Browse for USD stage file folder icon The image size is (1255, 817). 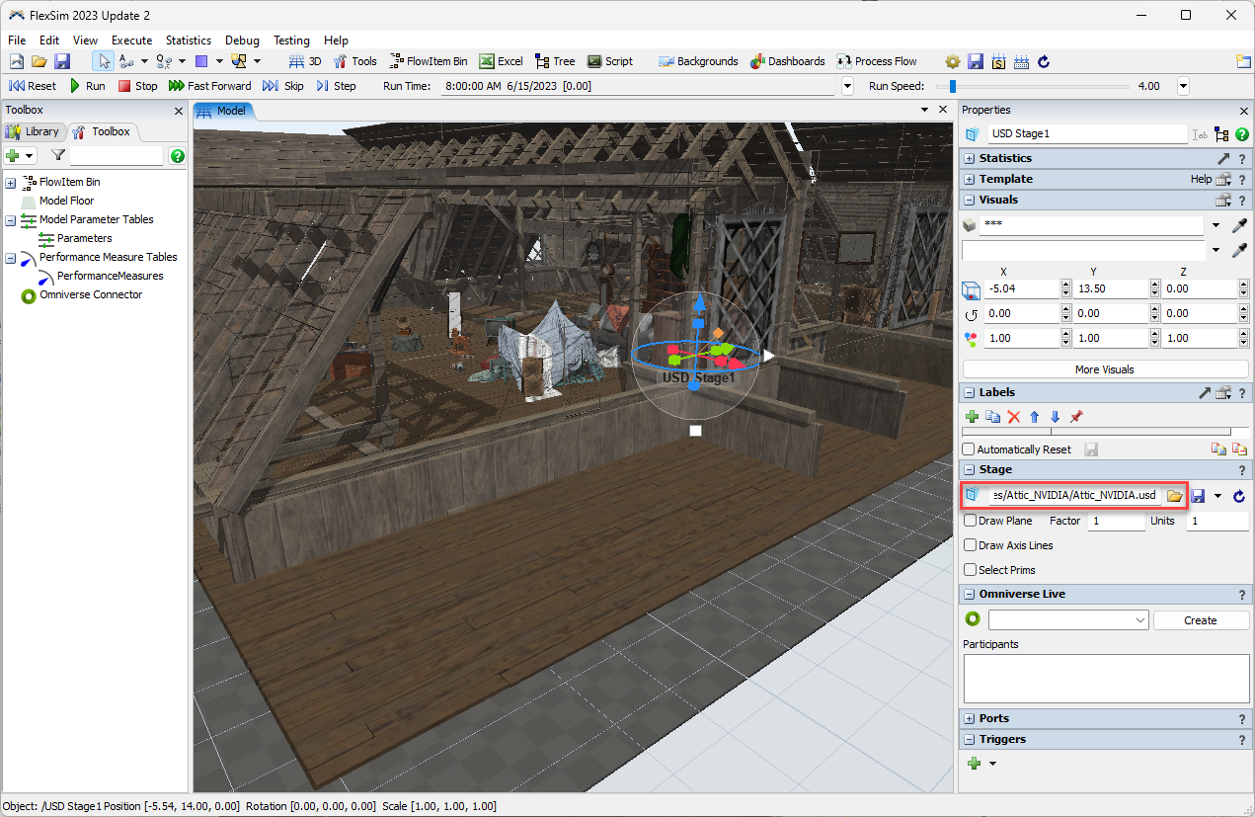click(1174, 496)
